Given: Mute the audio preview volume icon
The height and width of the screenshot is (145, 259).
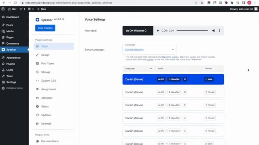Looking at the screenshot, I should [214, 31].
